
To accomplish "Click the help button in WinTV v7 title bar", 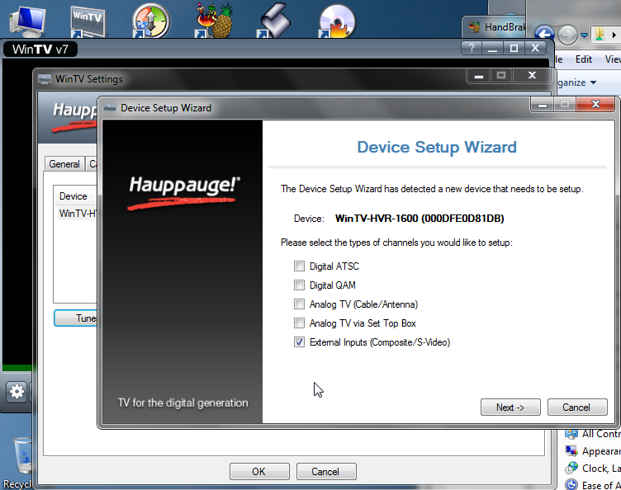I will pyautogui.click(x=472, y=48).
